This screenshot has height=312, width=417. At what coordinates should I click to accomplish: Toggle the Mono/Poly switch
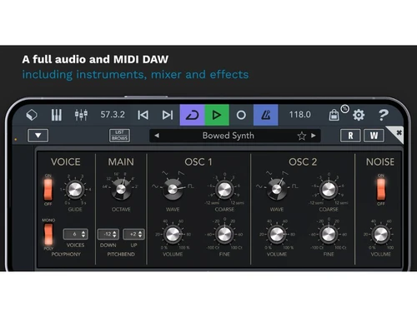pos(48,235)
